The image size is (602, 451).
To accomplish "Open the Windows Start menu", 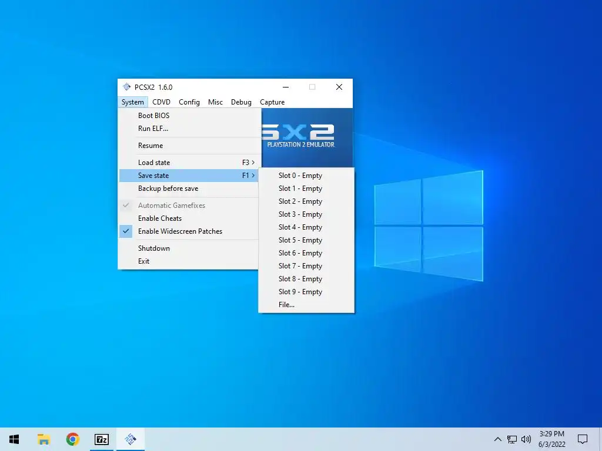I will [x=14, y=439].
